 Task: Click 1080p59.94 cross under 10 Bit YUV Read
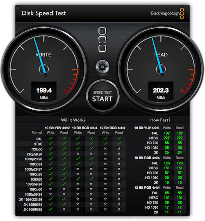click(x=64, y=194)
